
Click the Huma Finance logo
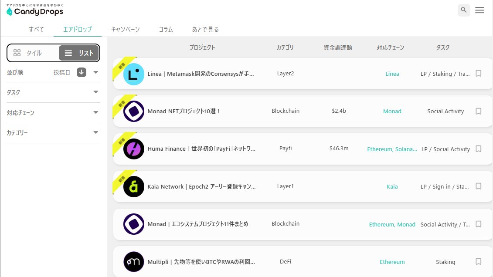pyautogui.click(x=134, y=149)
